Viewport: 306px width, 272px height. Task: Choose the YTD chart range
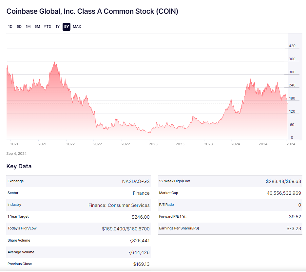click(x=48, y=27)
